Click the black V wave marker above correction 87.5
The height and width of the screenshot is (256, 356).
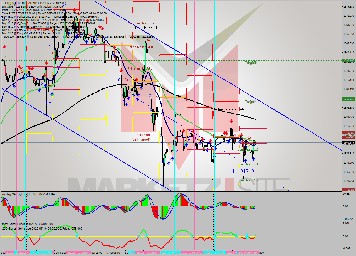click(211, 181)
